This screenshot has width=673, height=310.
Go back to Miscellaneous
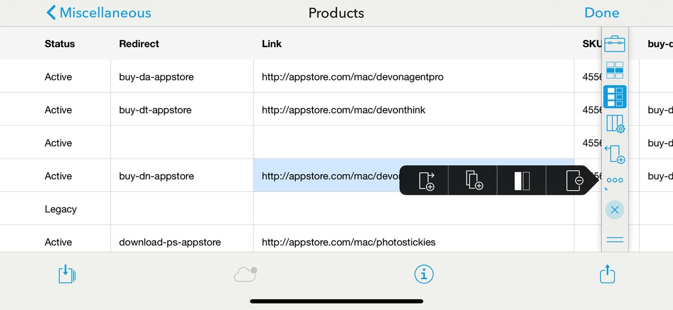[x=99, y=13]
